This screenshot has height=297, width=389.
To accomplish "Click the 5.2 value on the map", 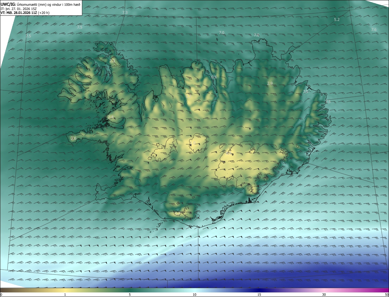I will [337, 19].
